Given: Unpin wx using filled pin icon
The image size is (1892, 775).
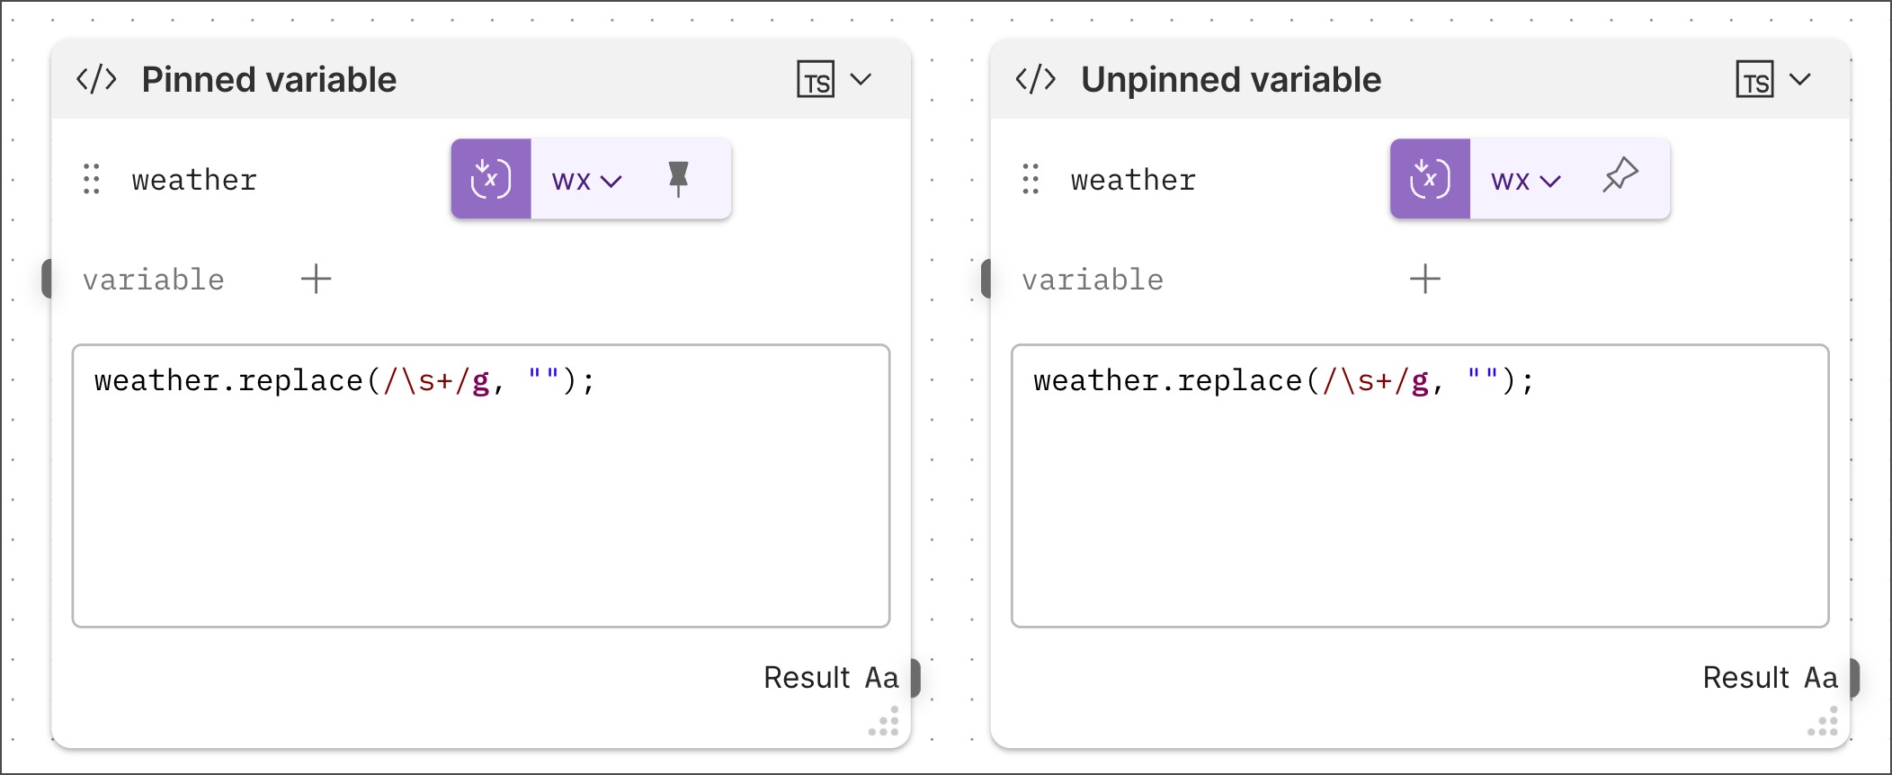Looking at the screenshot, I should click(x=679, y=179).
